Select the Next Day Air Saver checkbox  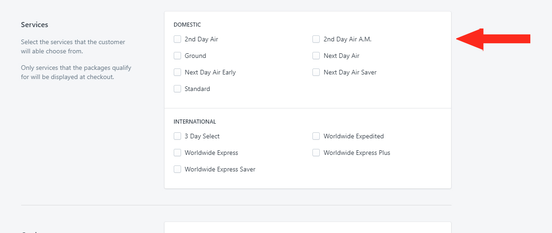tap(316, 72)
